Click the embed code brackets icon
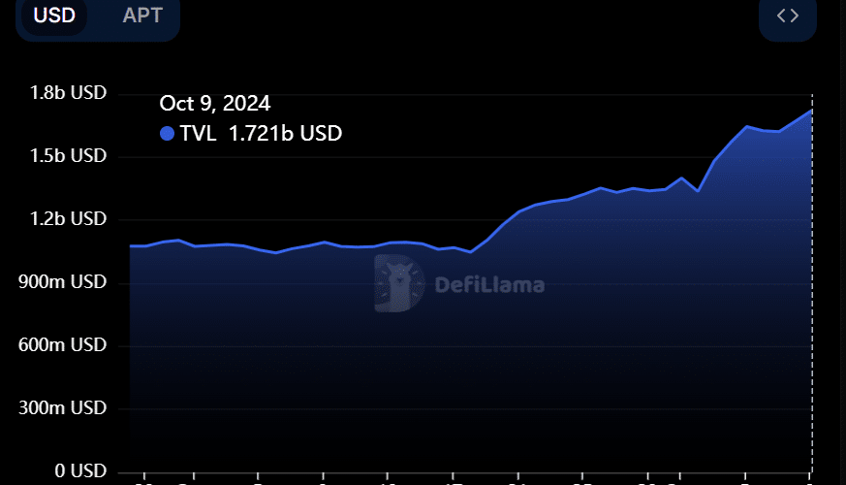Image resolution: width=846 pixels, height=485 pixels. click(788, 16)
